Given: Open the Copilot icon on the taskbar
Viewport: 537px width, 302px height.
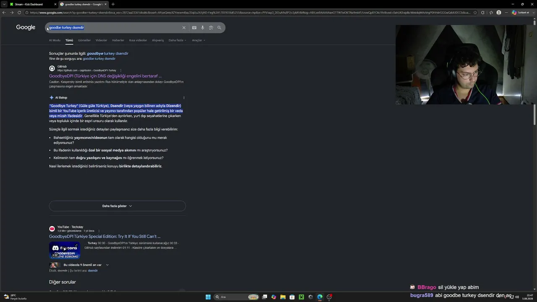Looking at the screenshot, I should pos(274,297).
